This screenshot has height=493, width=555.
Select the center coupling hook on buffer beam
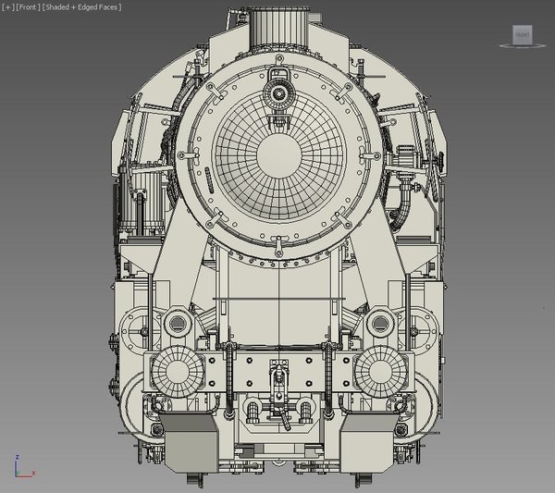tap(276, 381)
